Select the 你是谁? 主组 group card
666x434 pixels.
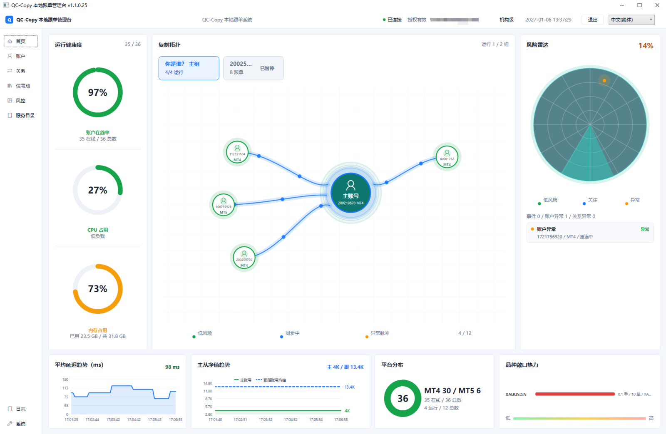tap(189, 68)
